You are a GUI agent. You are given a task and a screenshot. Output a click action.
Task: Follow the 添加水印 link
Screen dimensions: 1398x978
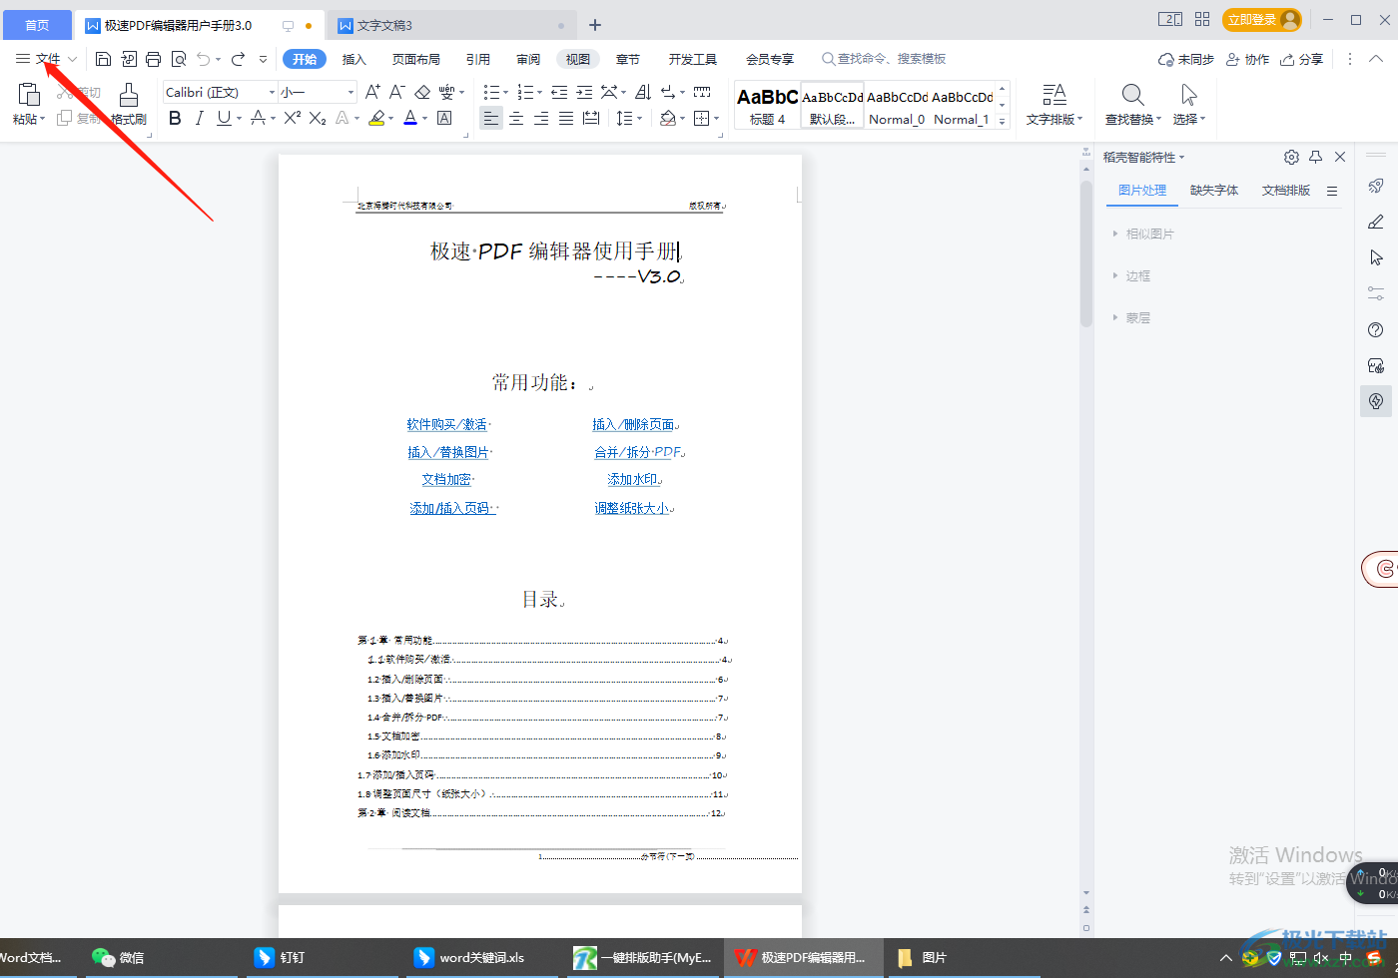click(633, 479)
